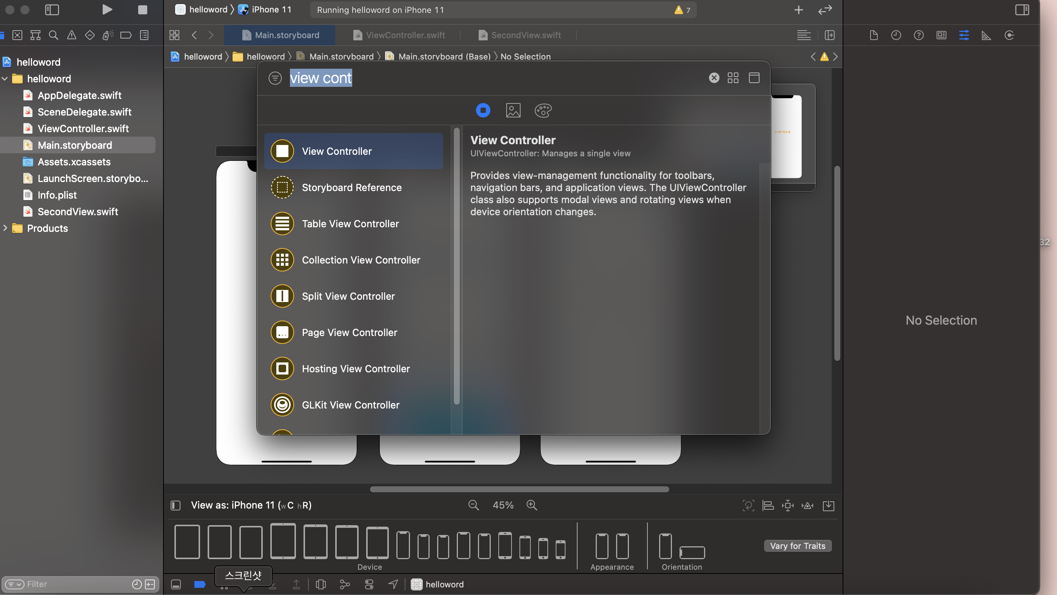Clear the library search field

click(714, 78)
